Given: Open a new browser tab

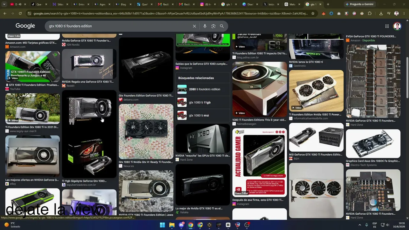Looking at the screenshot, I should pyautogui.click(x=328, y=4).
